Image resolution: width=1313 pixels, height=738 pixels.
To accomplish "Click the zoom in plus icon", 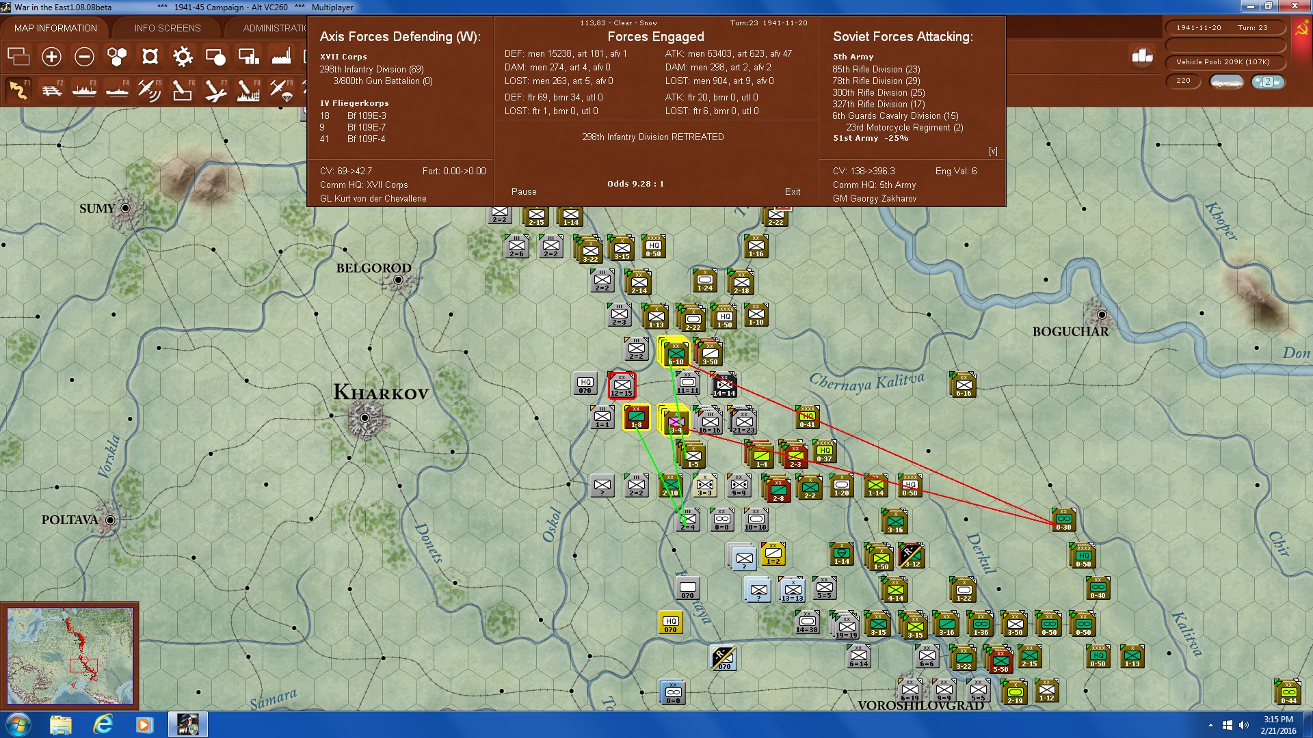I will [51, 57].
